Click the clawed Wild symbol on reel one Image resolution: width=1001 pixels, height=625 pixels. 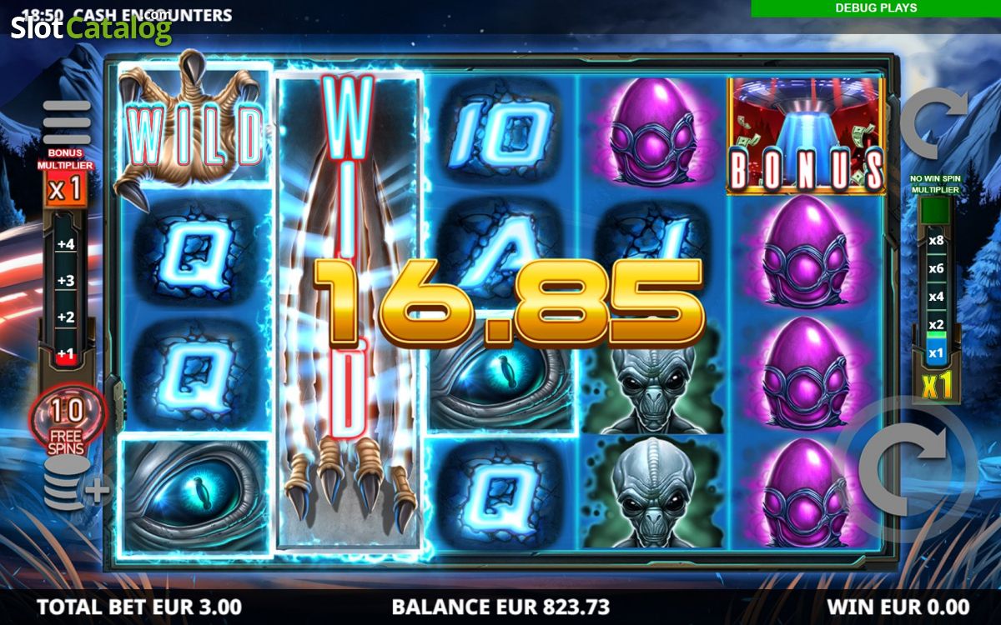pyautogui.click(x=195, y=125)
